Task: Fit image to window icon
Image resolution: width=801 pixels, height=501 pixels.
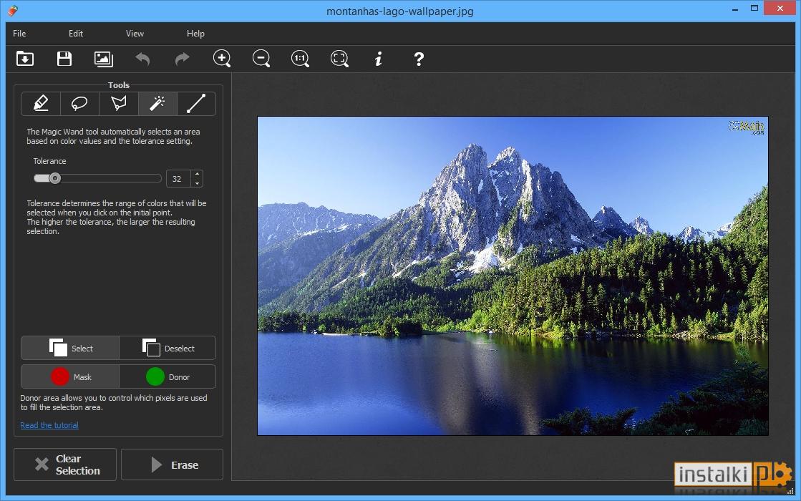Action: click(x=340, y=59)
